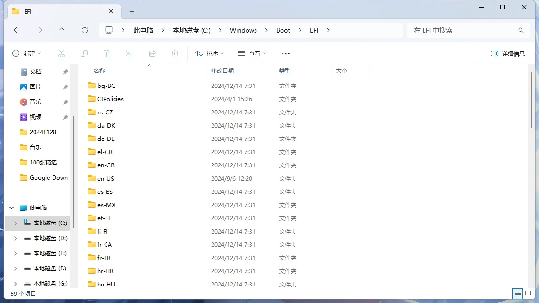
Task: Open the 查看 view dropdown
Action: [x=252, y=53]
